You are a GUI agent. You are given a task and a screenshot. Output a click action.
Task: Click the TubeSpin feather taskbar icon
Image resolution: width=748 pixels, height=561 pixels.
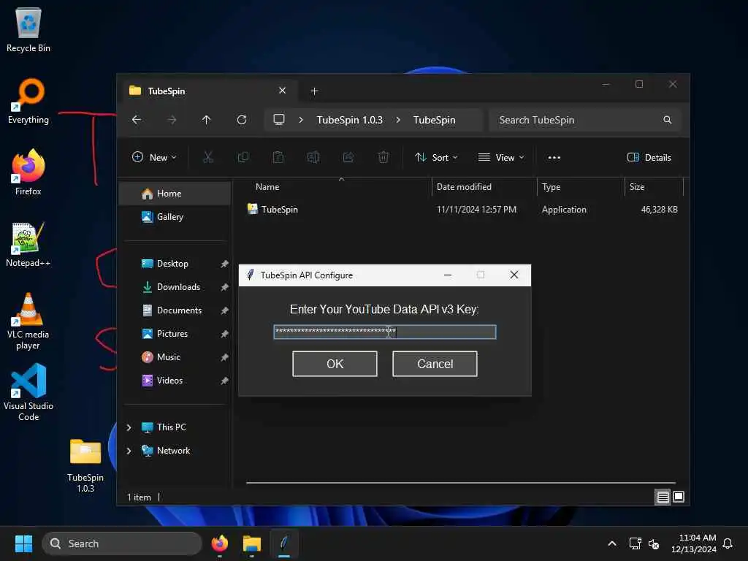coord(284,543)
